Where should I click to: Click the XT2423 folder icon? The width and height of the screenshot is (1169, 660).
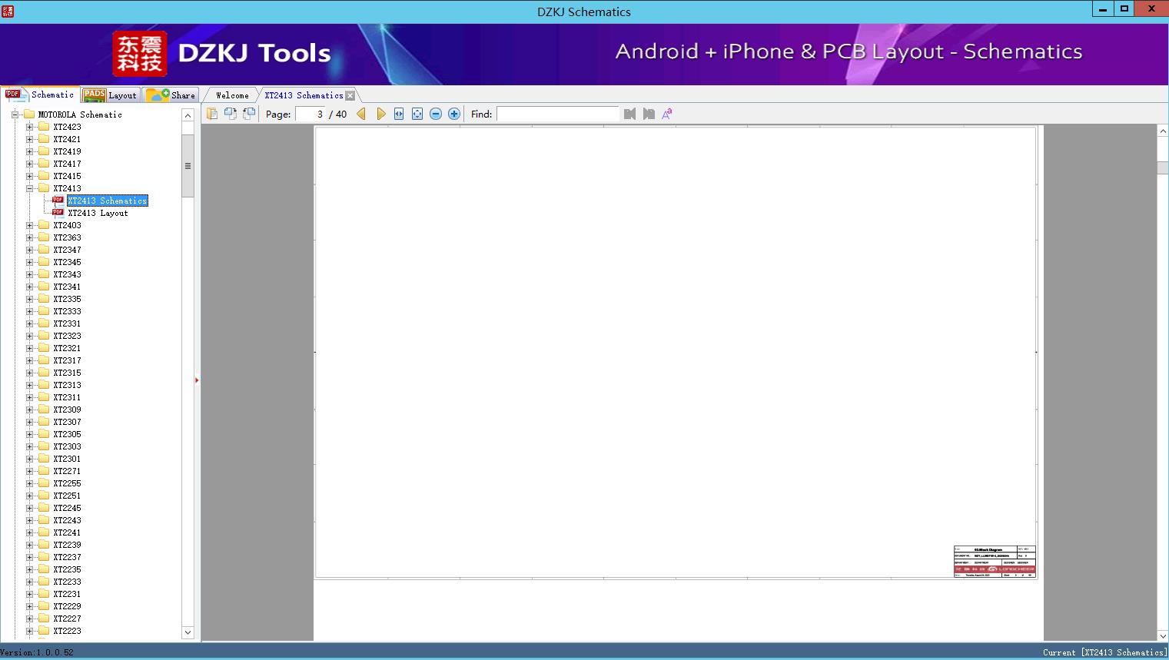pyautogui.click(x=44, y=127)
